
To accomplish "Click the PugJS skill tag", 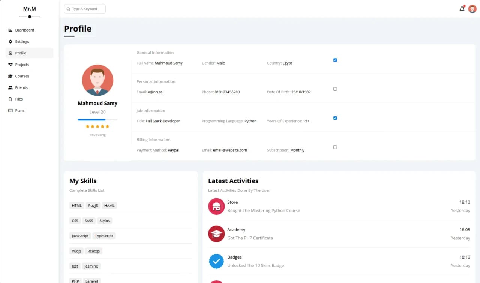I will pos(93,206).
